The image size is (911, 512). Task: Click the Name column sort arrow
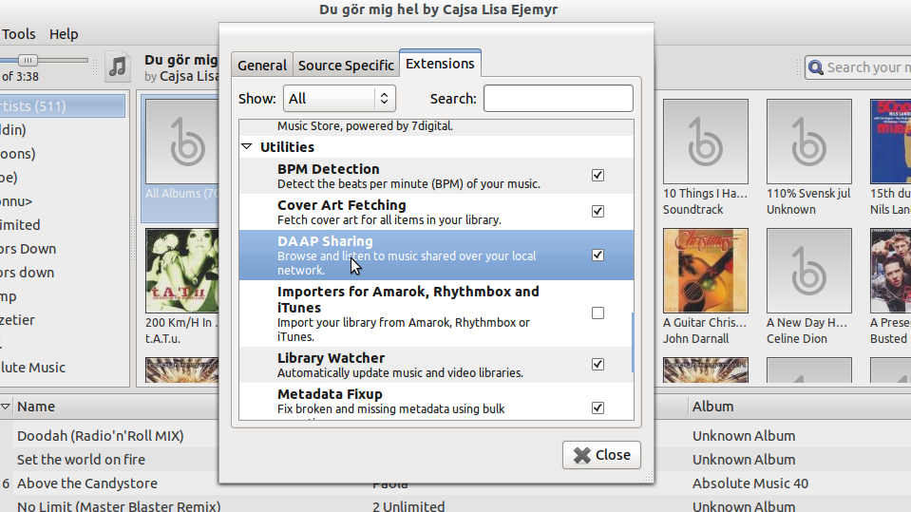pos(6,407)
